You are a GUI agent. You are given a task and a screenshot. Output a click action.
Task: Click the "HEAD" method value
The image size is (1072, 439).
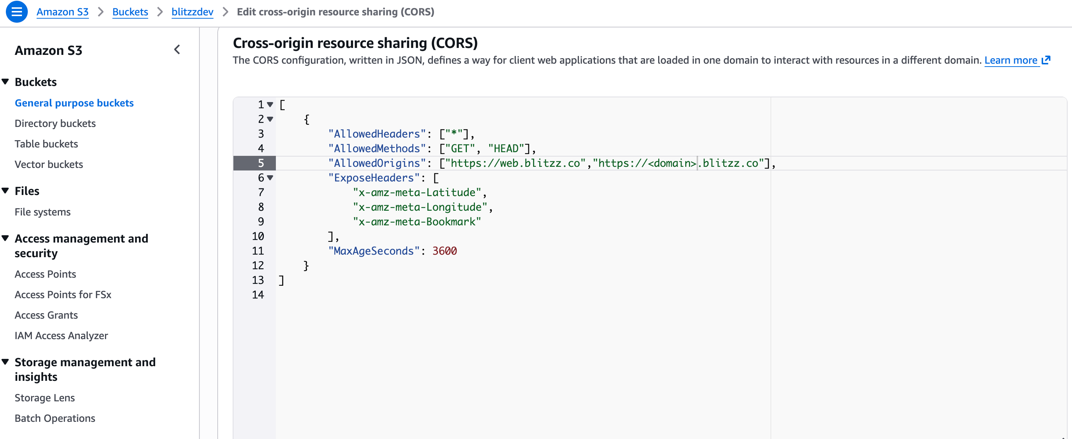tap(506, 148)
